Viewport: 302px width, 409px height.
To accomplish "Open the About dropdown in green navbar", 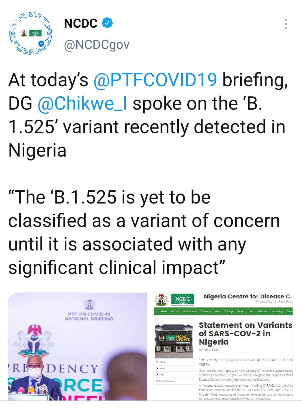I will click(175, 311).
